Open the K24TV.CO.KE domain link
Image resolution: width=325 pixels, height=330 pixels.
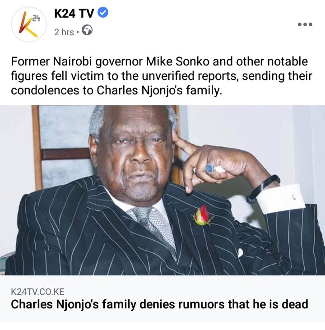click(x=37, y=292)
